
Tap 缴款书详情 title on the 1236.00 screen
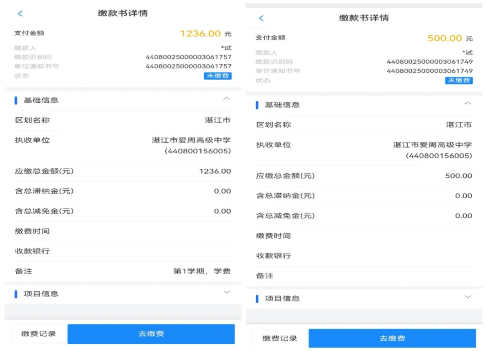click(x=123, y=14)
